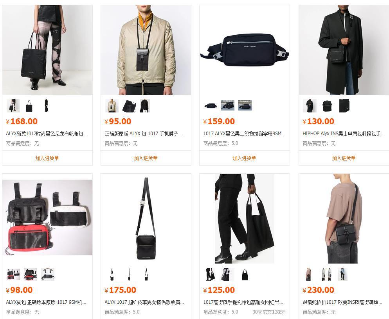Add the ¥95.00 phone neck pouch to 进货单
The image size is (389, 319).
pyautogui.click(x=146, y=158)
